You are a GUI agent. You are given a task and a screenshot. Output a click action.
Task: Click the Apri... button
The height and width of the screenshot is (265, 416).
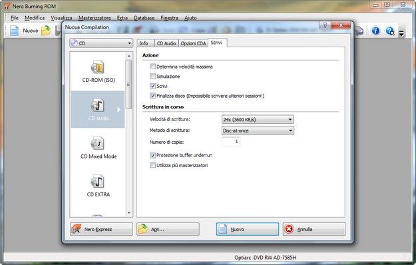click(168, 229)
